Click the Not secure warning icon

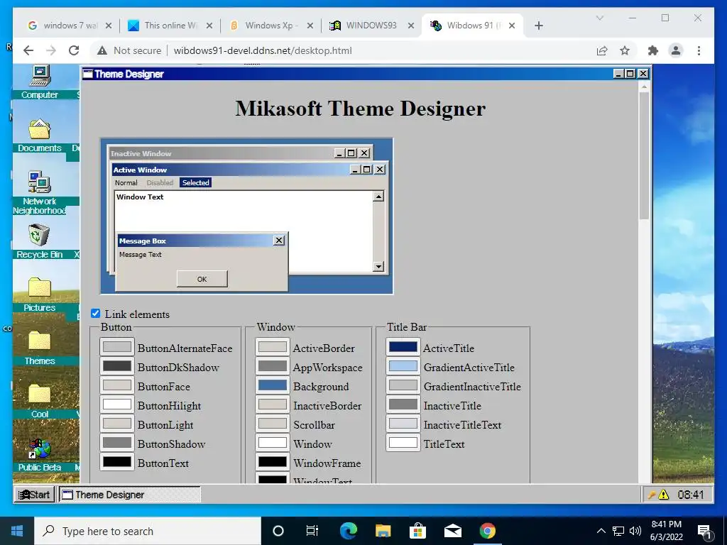pos(102,50)
